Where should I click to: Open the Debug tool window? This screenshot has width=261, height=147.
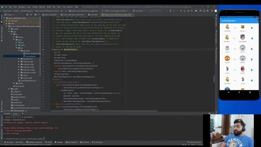84,143
